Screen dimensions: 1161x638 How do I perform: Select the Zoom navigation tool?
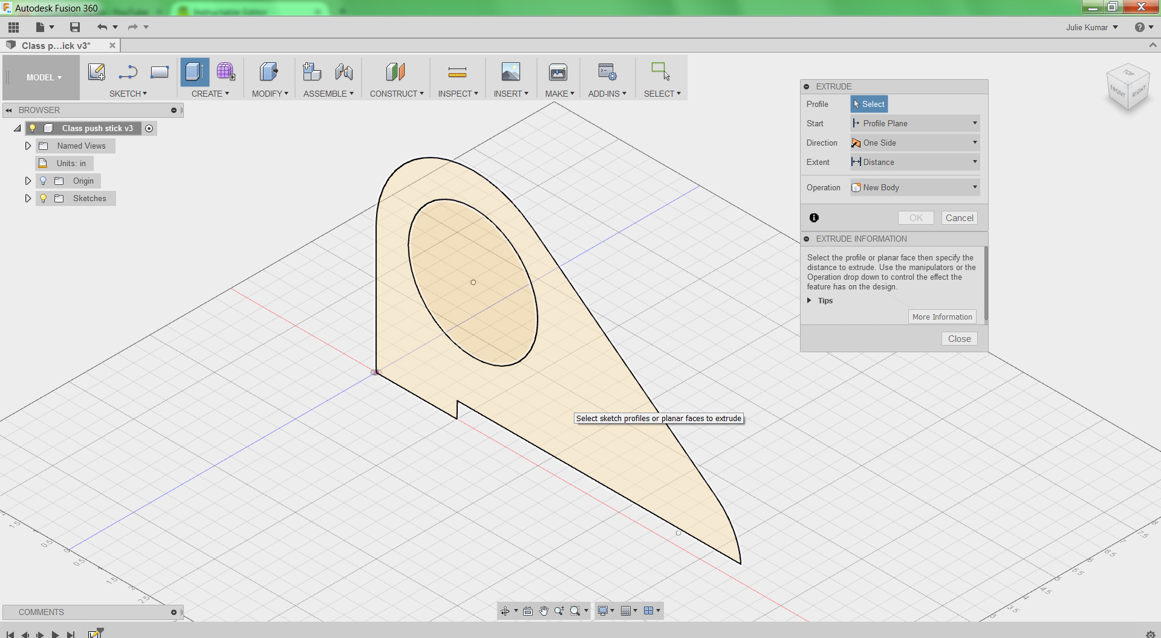coord(559,611)
